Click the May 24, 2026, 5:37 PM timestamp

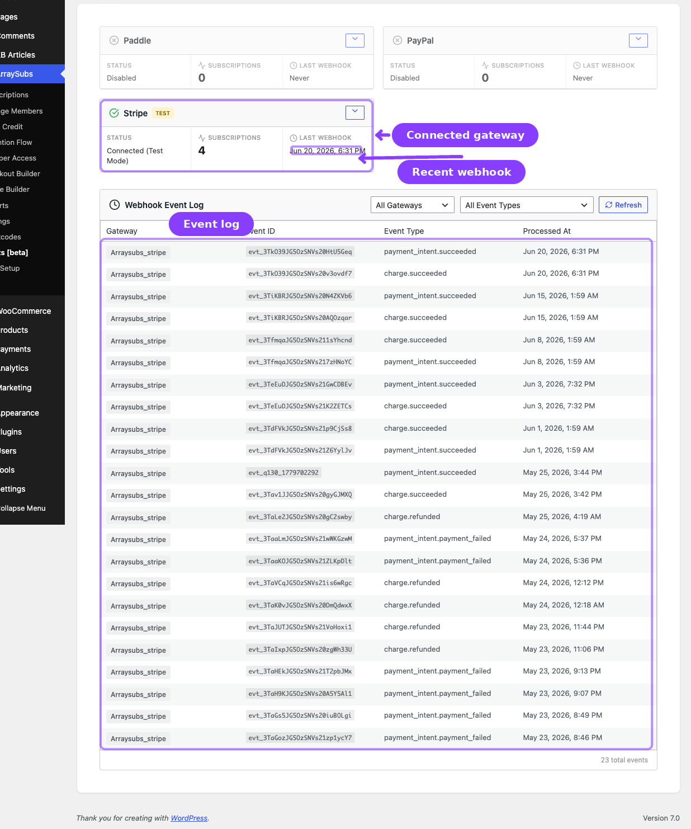[x=562, y=538]
